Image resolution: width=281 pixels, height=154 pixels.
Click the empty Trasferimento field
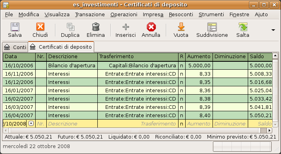click(138, 124)
